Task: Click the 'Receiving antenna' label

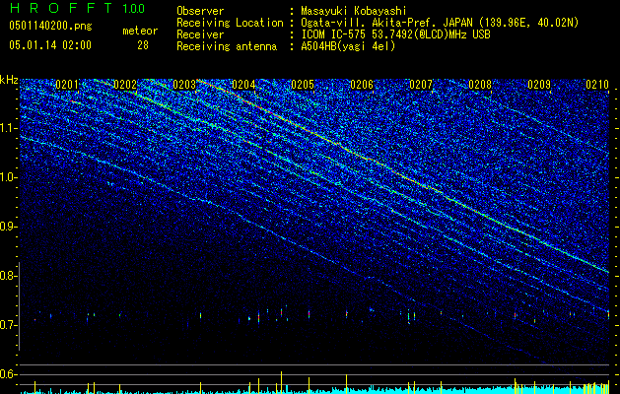Action: click(x=227, y=46)
